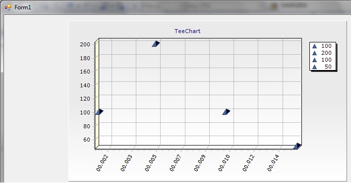Click the 00.007 label on bottom axis
This screenshot has width=351, height=183.
pos(175,163)
